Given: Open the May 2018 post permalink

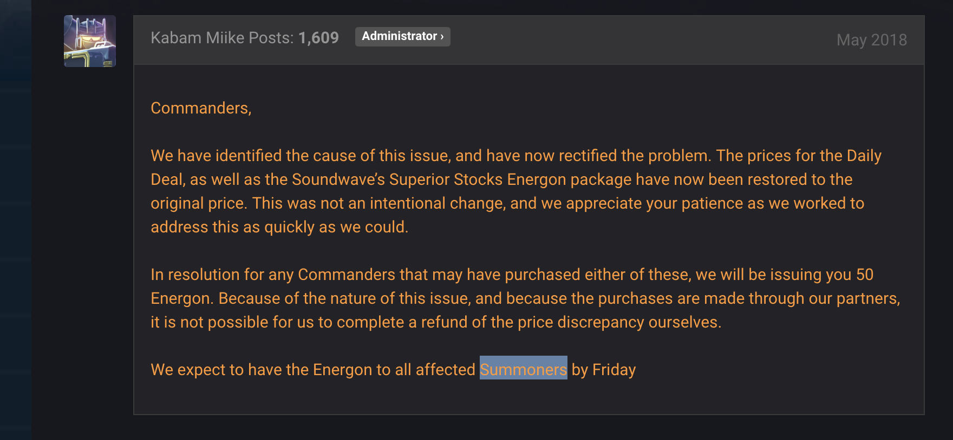Looking at the screenshot, I should (872, 39).
